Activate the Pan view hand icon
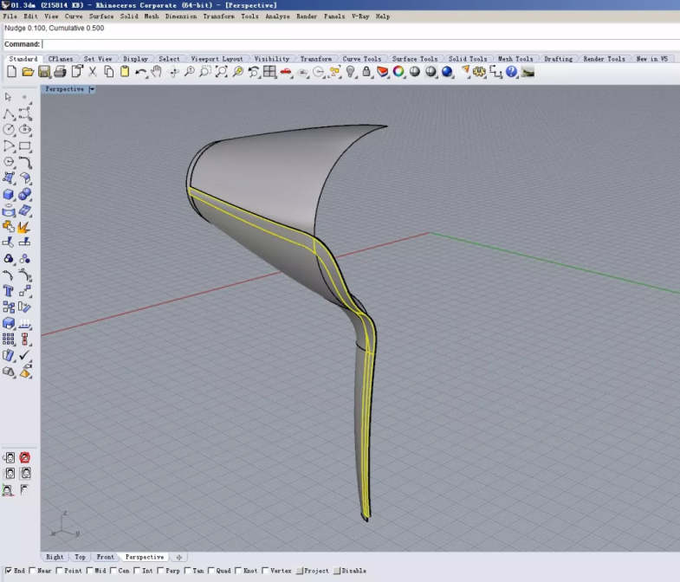This screenshot has height=582, width=680. pos(157,72)
